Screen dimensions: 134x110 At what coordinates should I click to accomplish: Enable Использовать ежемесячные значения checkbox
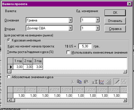pyautogui.click(x=68, y=52)
